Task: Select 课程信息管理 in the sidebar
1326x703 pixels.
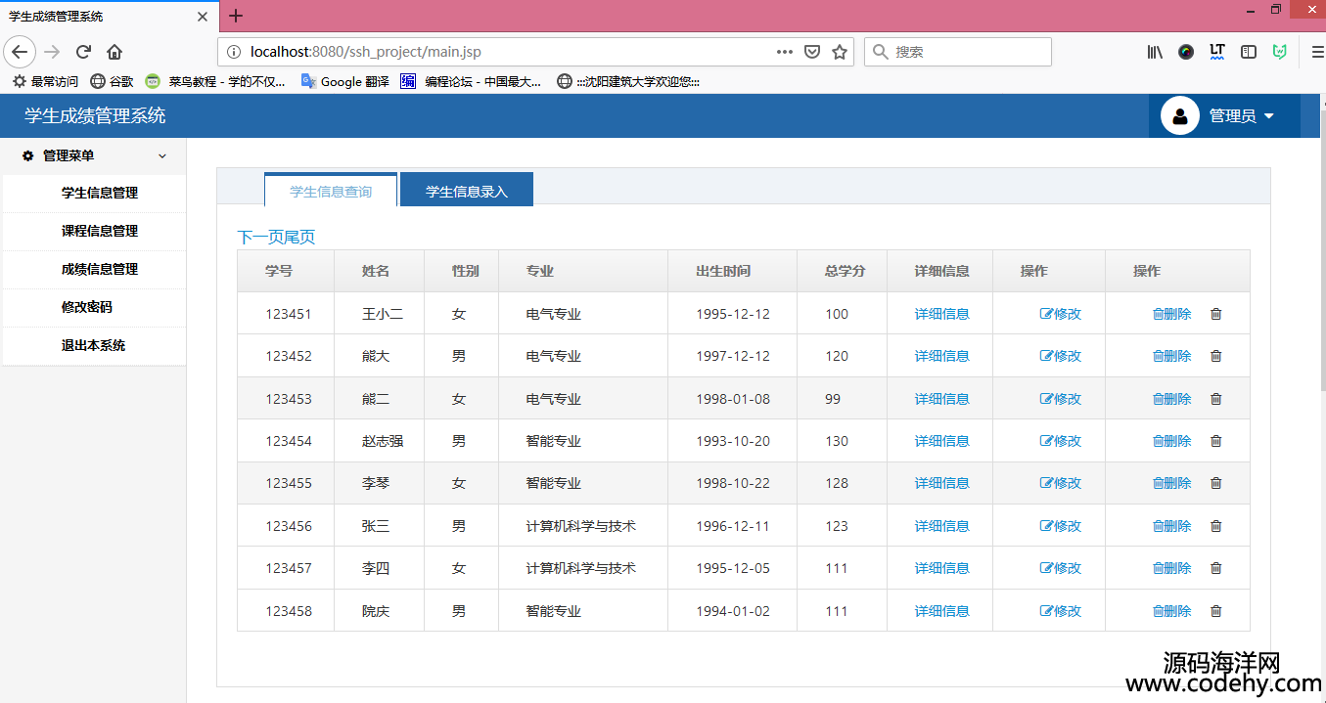Action: point(100,231)
